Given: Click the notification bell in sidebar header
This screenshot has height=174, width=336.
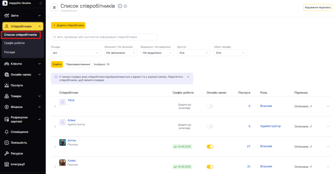Looking at the screenshot, I should coord(41,3).
